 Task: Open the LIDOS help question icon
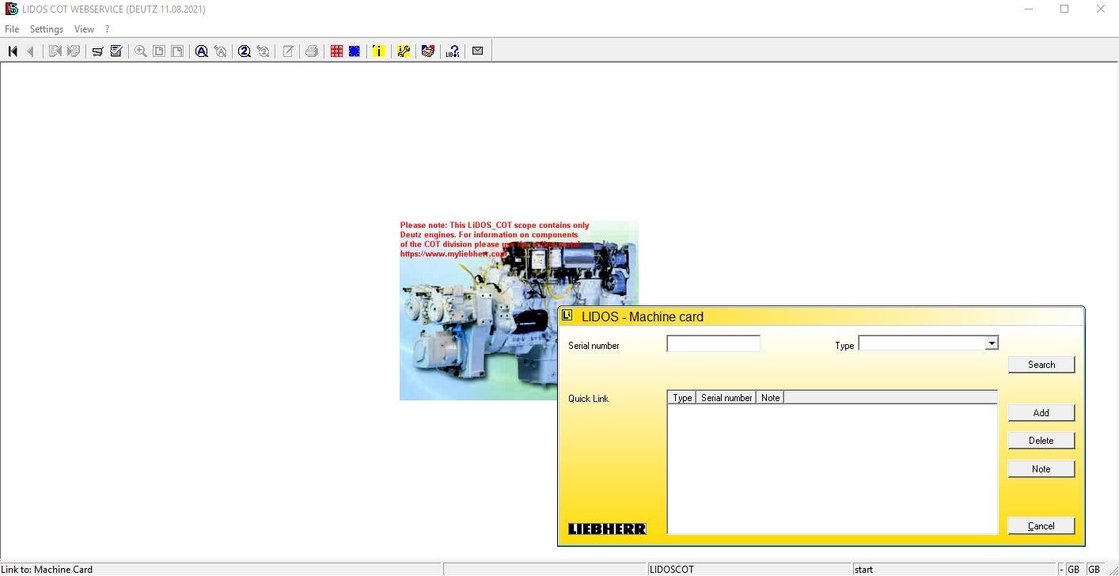click(x=453, y=51)
